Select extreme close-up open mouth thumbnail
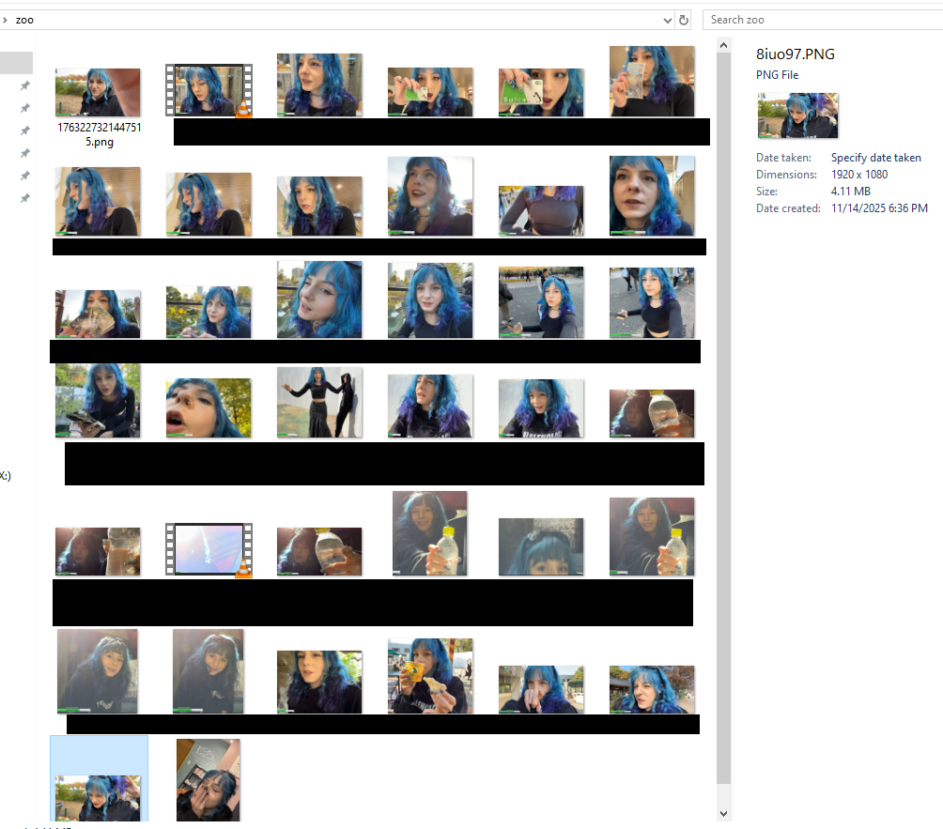943x829 pixels. click(x=209, y=407)
